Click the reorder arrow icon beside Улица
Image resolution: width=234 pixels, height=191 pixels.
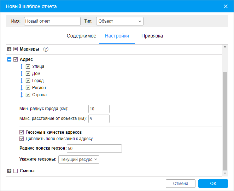[22, 66]
